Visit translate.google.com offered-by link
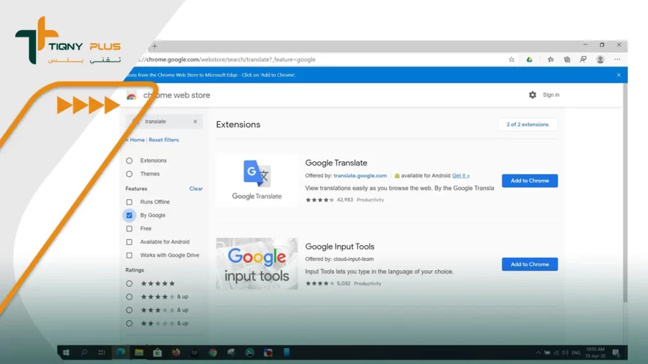648x364 pixels. click(x=360, y=176)
